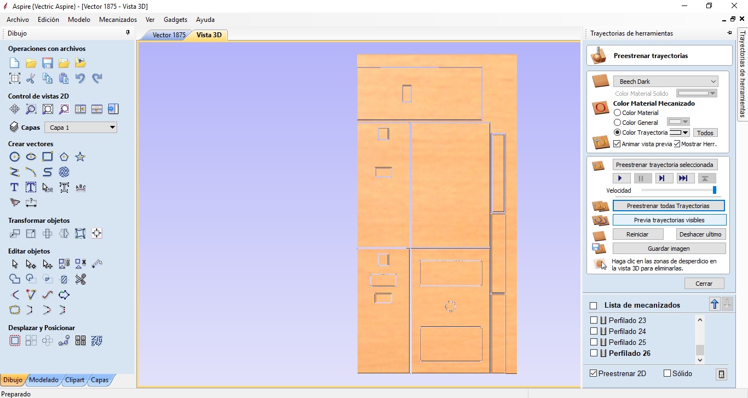Click the save image floppy icon
This screenshot has width=748, height=398.
click(599, 249)
